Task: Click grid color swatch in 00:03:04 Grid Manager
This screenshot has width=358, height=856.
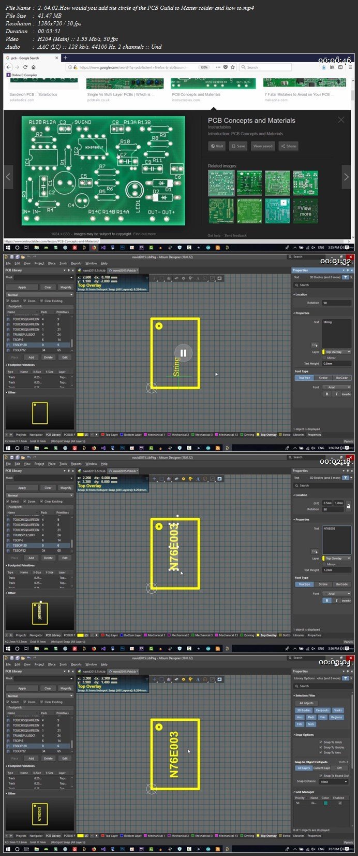Action: pos(325,803)
